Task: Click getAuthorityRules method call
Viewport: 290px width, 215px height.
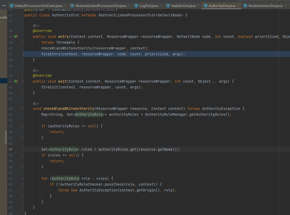Action: (x=207, y=115)
